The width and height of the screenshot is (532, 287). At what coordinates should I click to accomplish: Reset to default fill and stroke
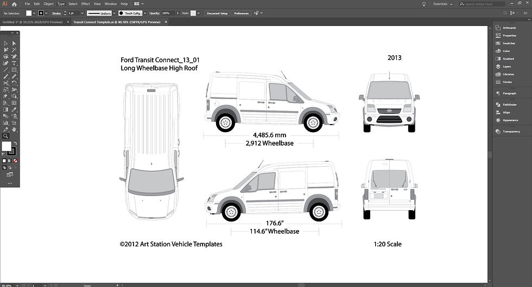point(3,154)
